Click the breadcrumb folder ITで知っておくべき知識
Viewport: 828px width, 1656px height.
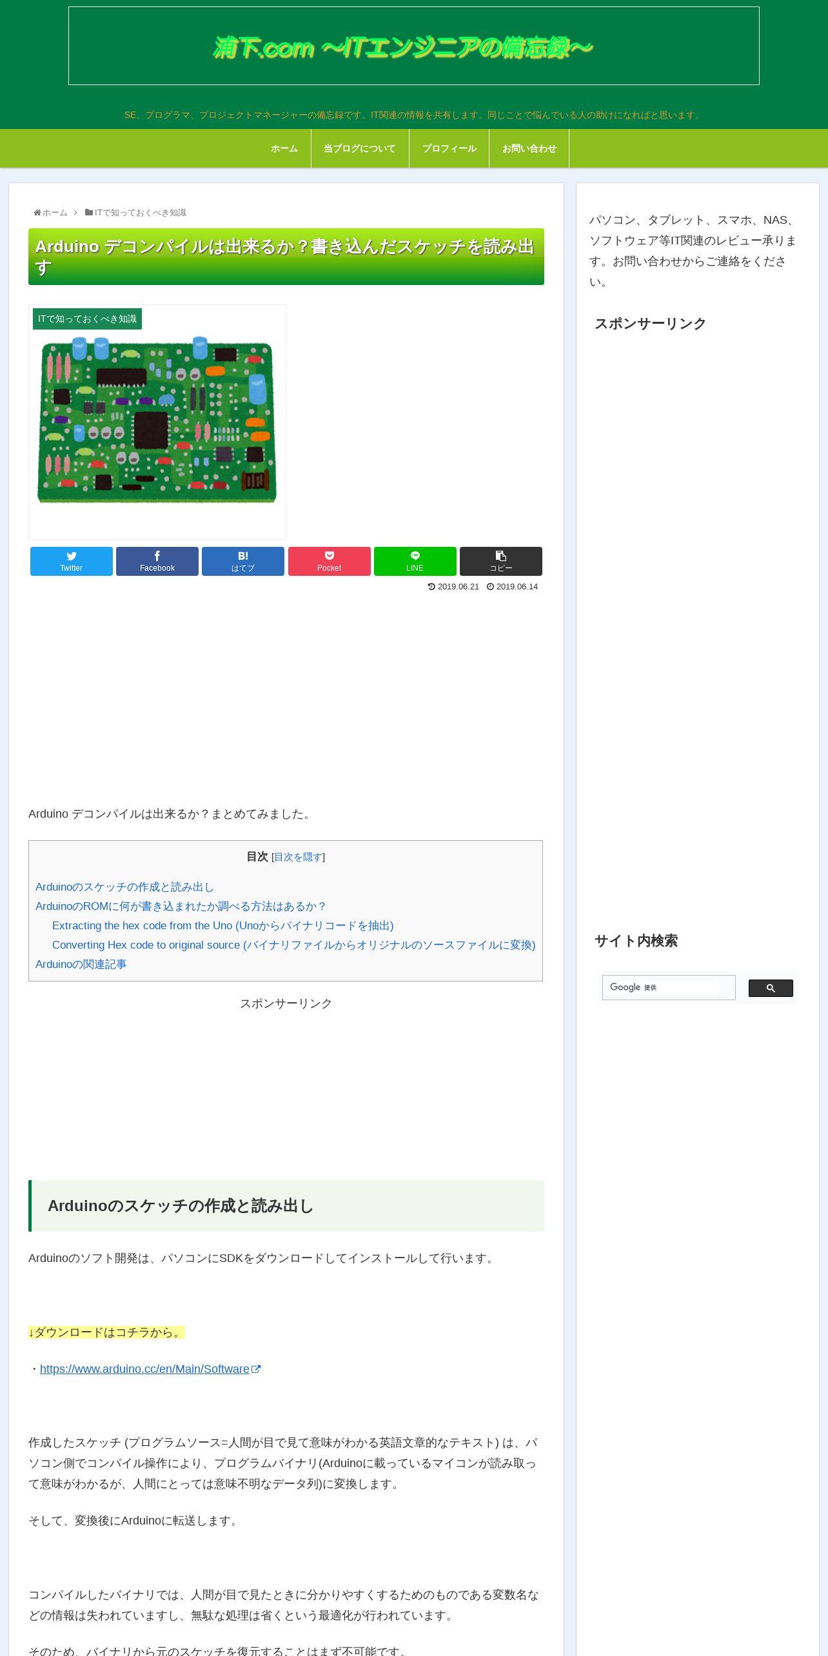tap(135, 213)
